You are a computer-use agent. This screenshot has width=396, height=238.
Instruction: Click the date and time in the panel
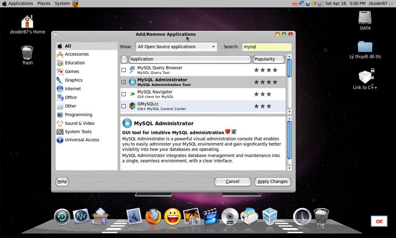[345, 4]
